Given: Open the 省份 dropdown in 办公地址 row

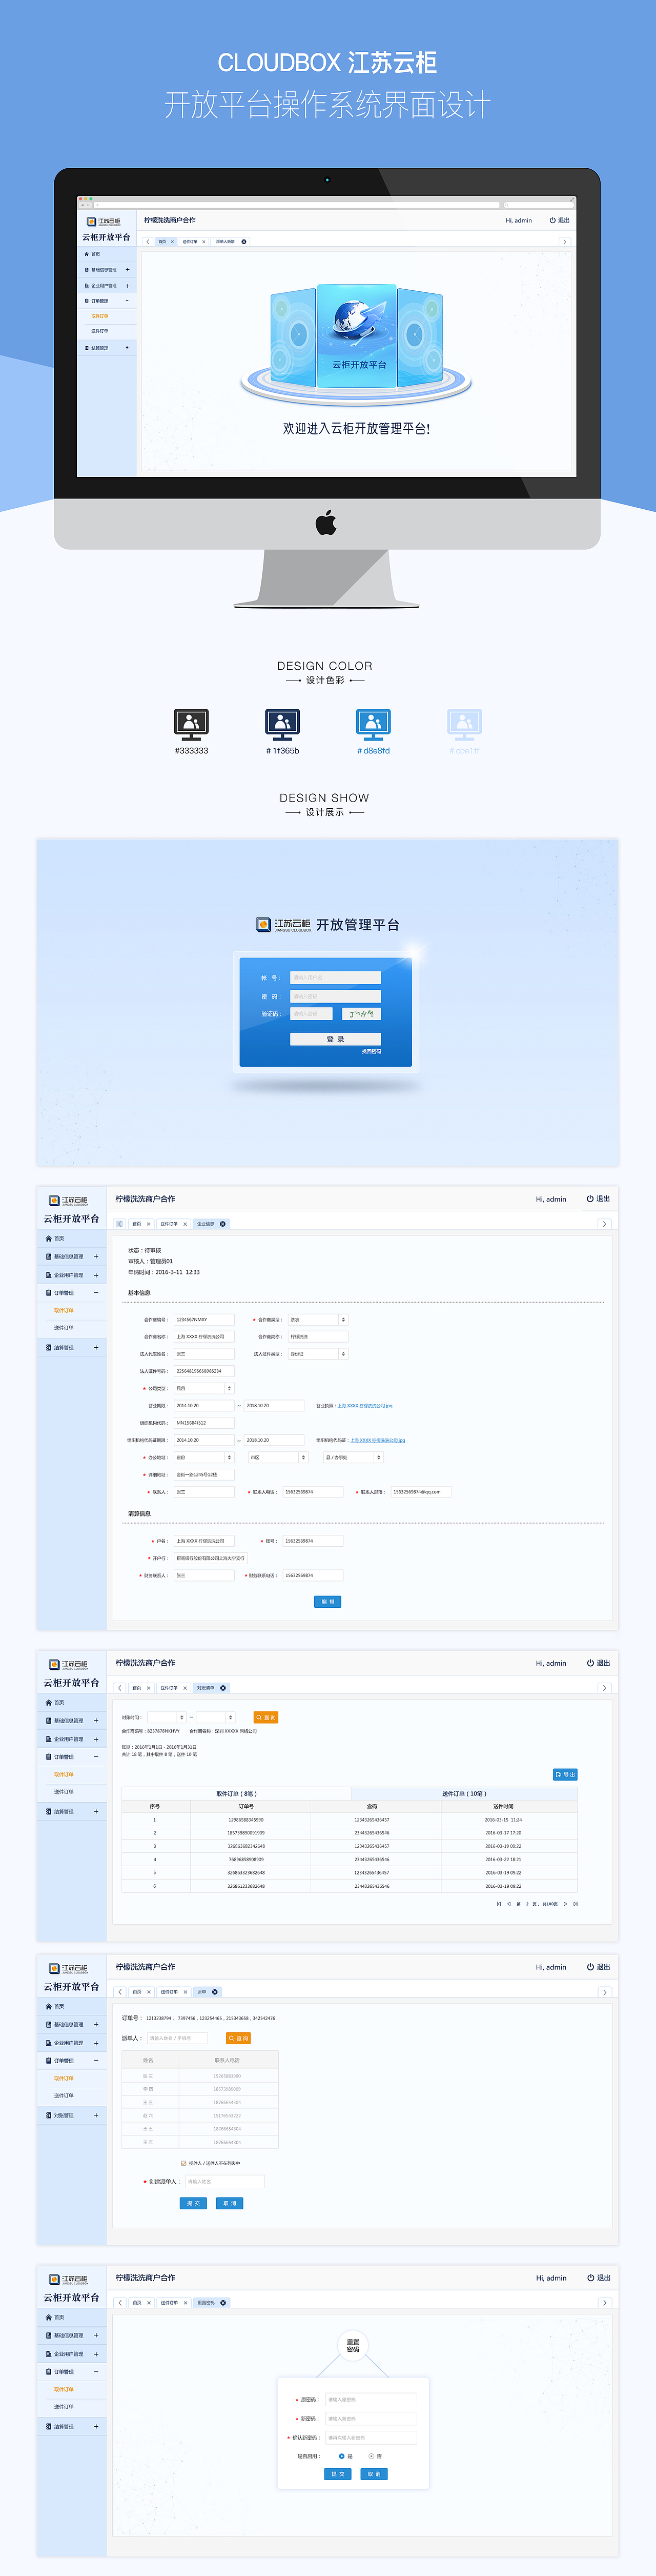Looking at the screenshot, I should (x=204, y=1457).
